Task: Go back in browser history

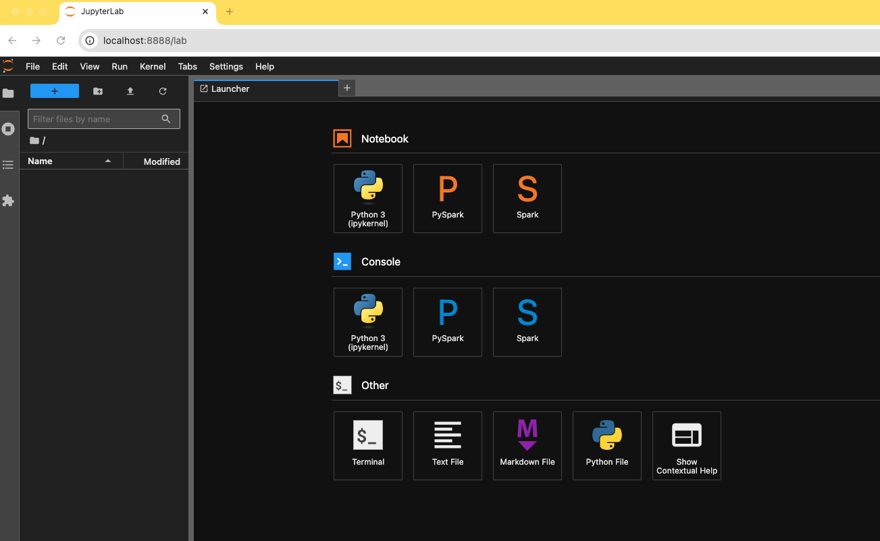Action: pyautogui.click(x=12, y=41)
